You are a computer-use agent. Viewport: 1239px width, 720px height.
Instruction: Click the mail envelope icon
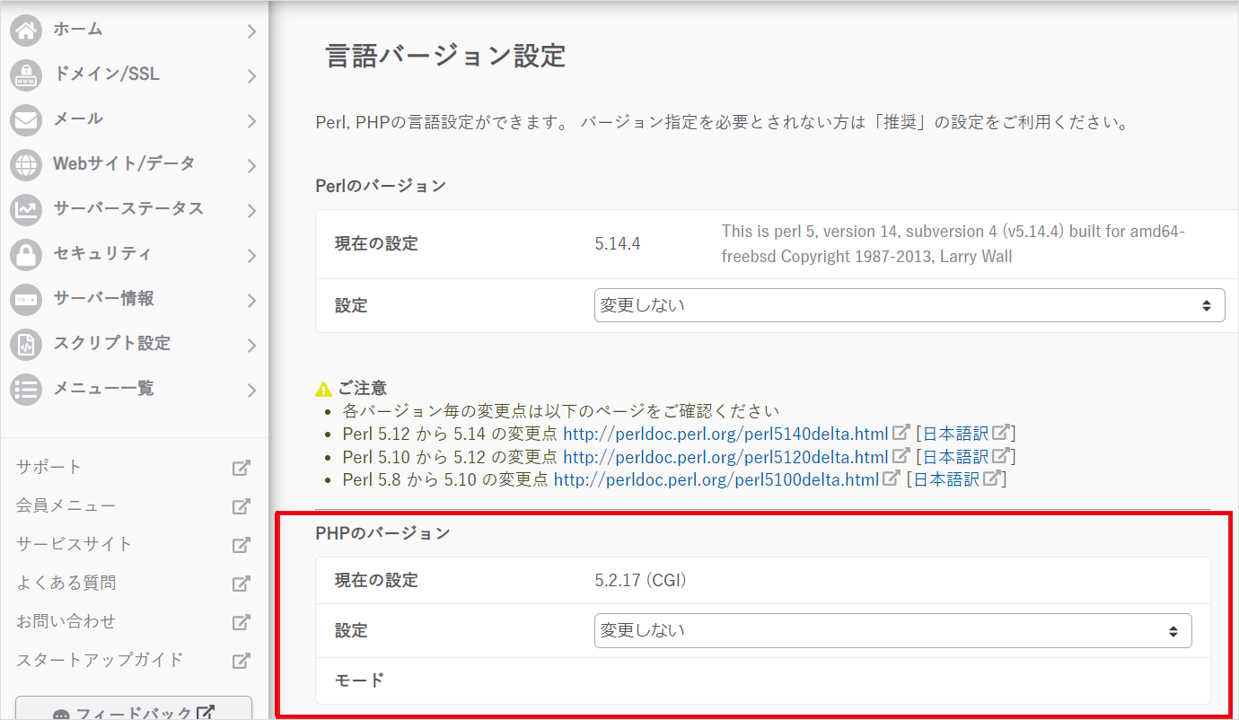(x=26, y=120)
